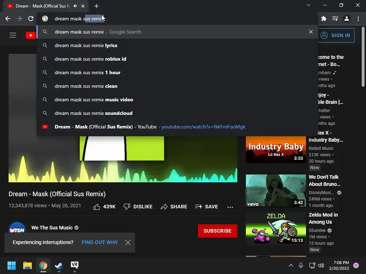Open 'Zelda Mod in Among Us' title
The image size is (366, 274).
click(x=323, y=218)
